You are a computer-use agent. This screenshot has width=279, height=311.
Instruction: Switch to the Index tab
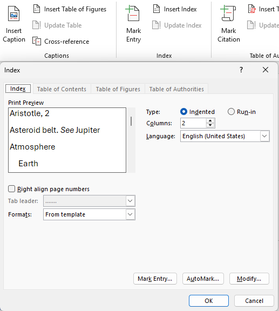pos(18,89)
